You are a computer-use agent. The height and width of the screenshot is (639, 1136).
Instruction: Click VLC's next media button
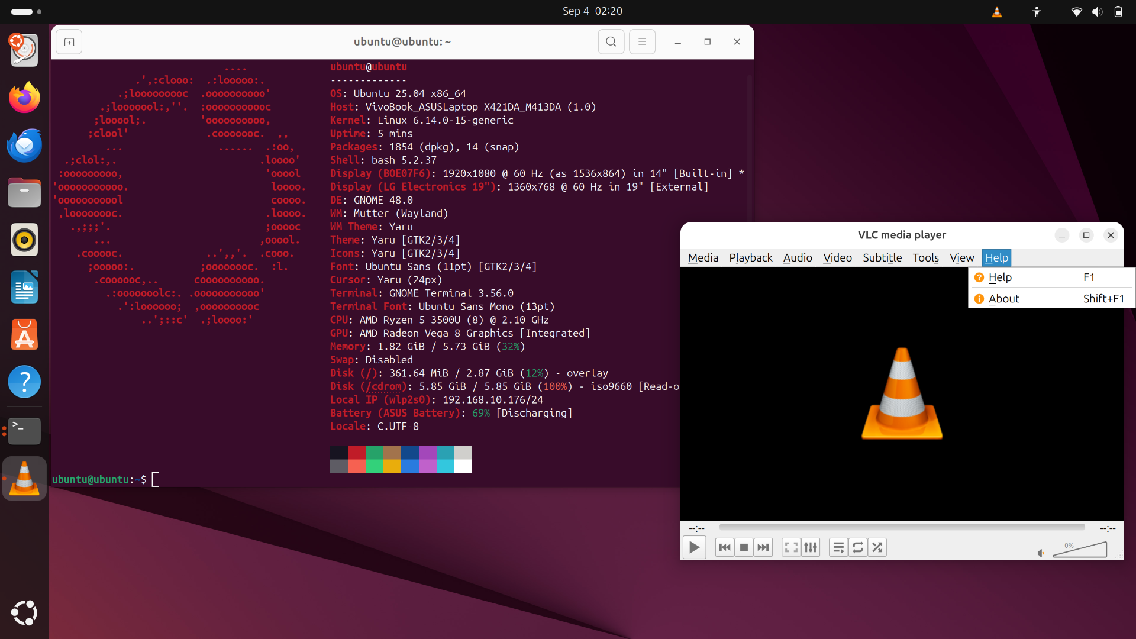point(763,547)
